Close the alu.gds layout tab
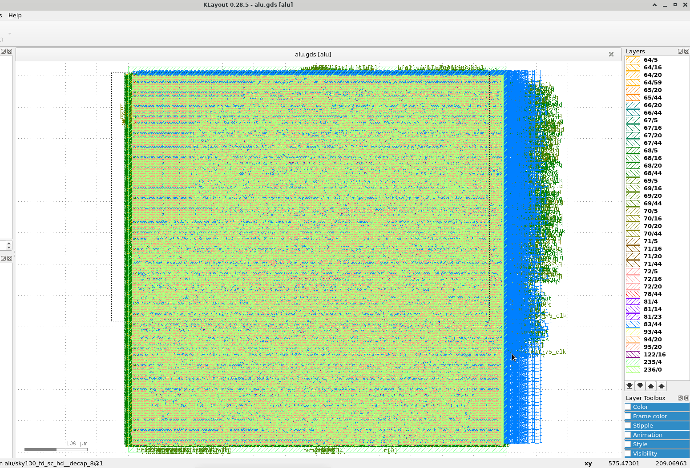 (x=611, y=54)
